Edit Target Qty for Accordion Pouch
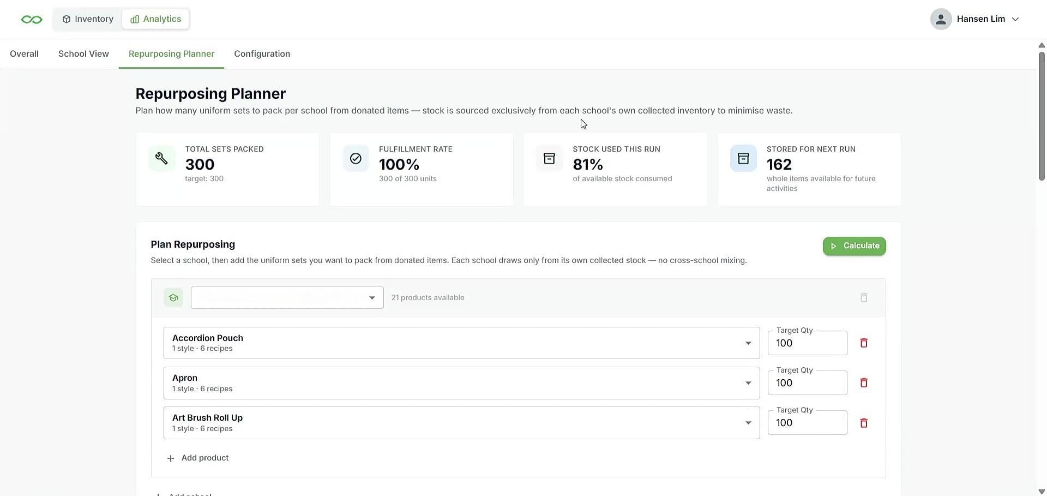This screenshot has width=1047, height=496. (807, 343)
